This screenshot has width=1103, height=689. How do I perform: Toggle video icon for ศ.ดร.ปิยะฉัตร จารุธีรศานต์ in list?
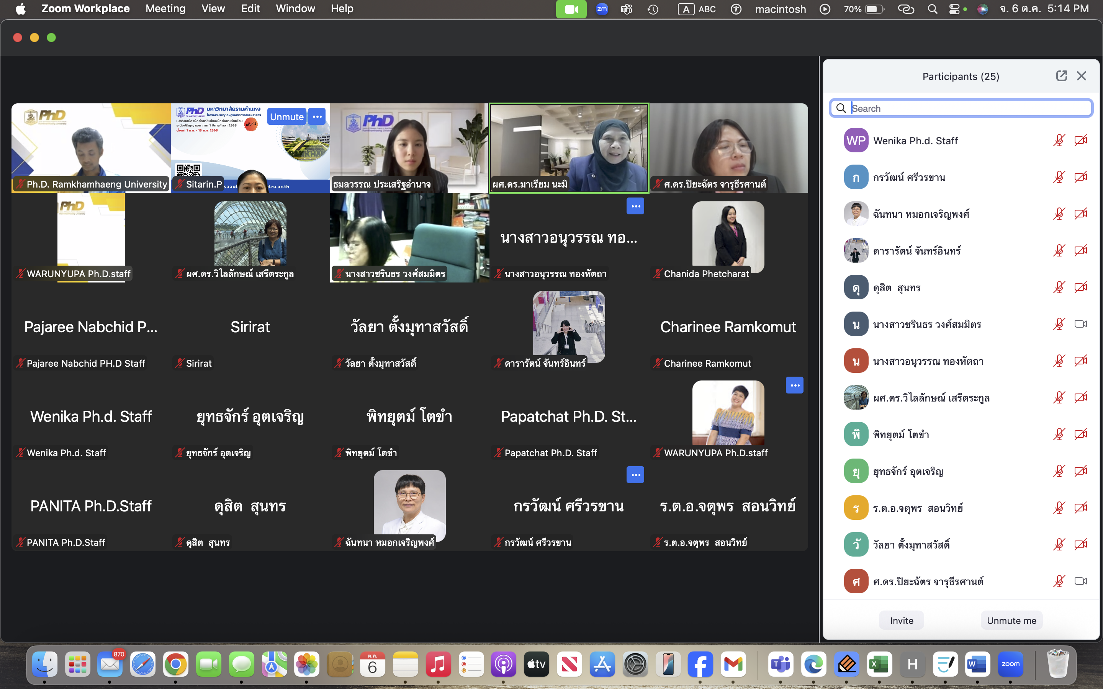(1080, 581)
